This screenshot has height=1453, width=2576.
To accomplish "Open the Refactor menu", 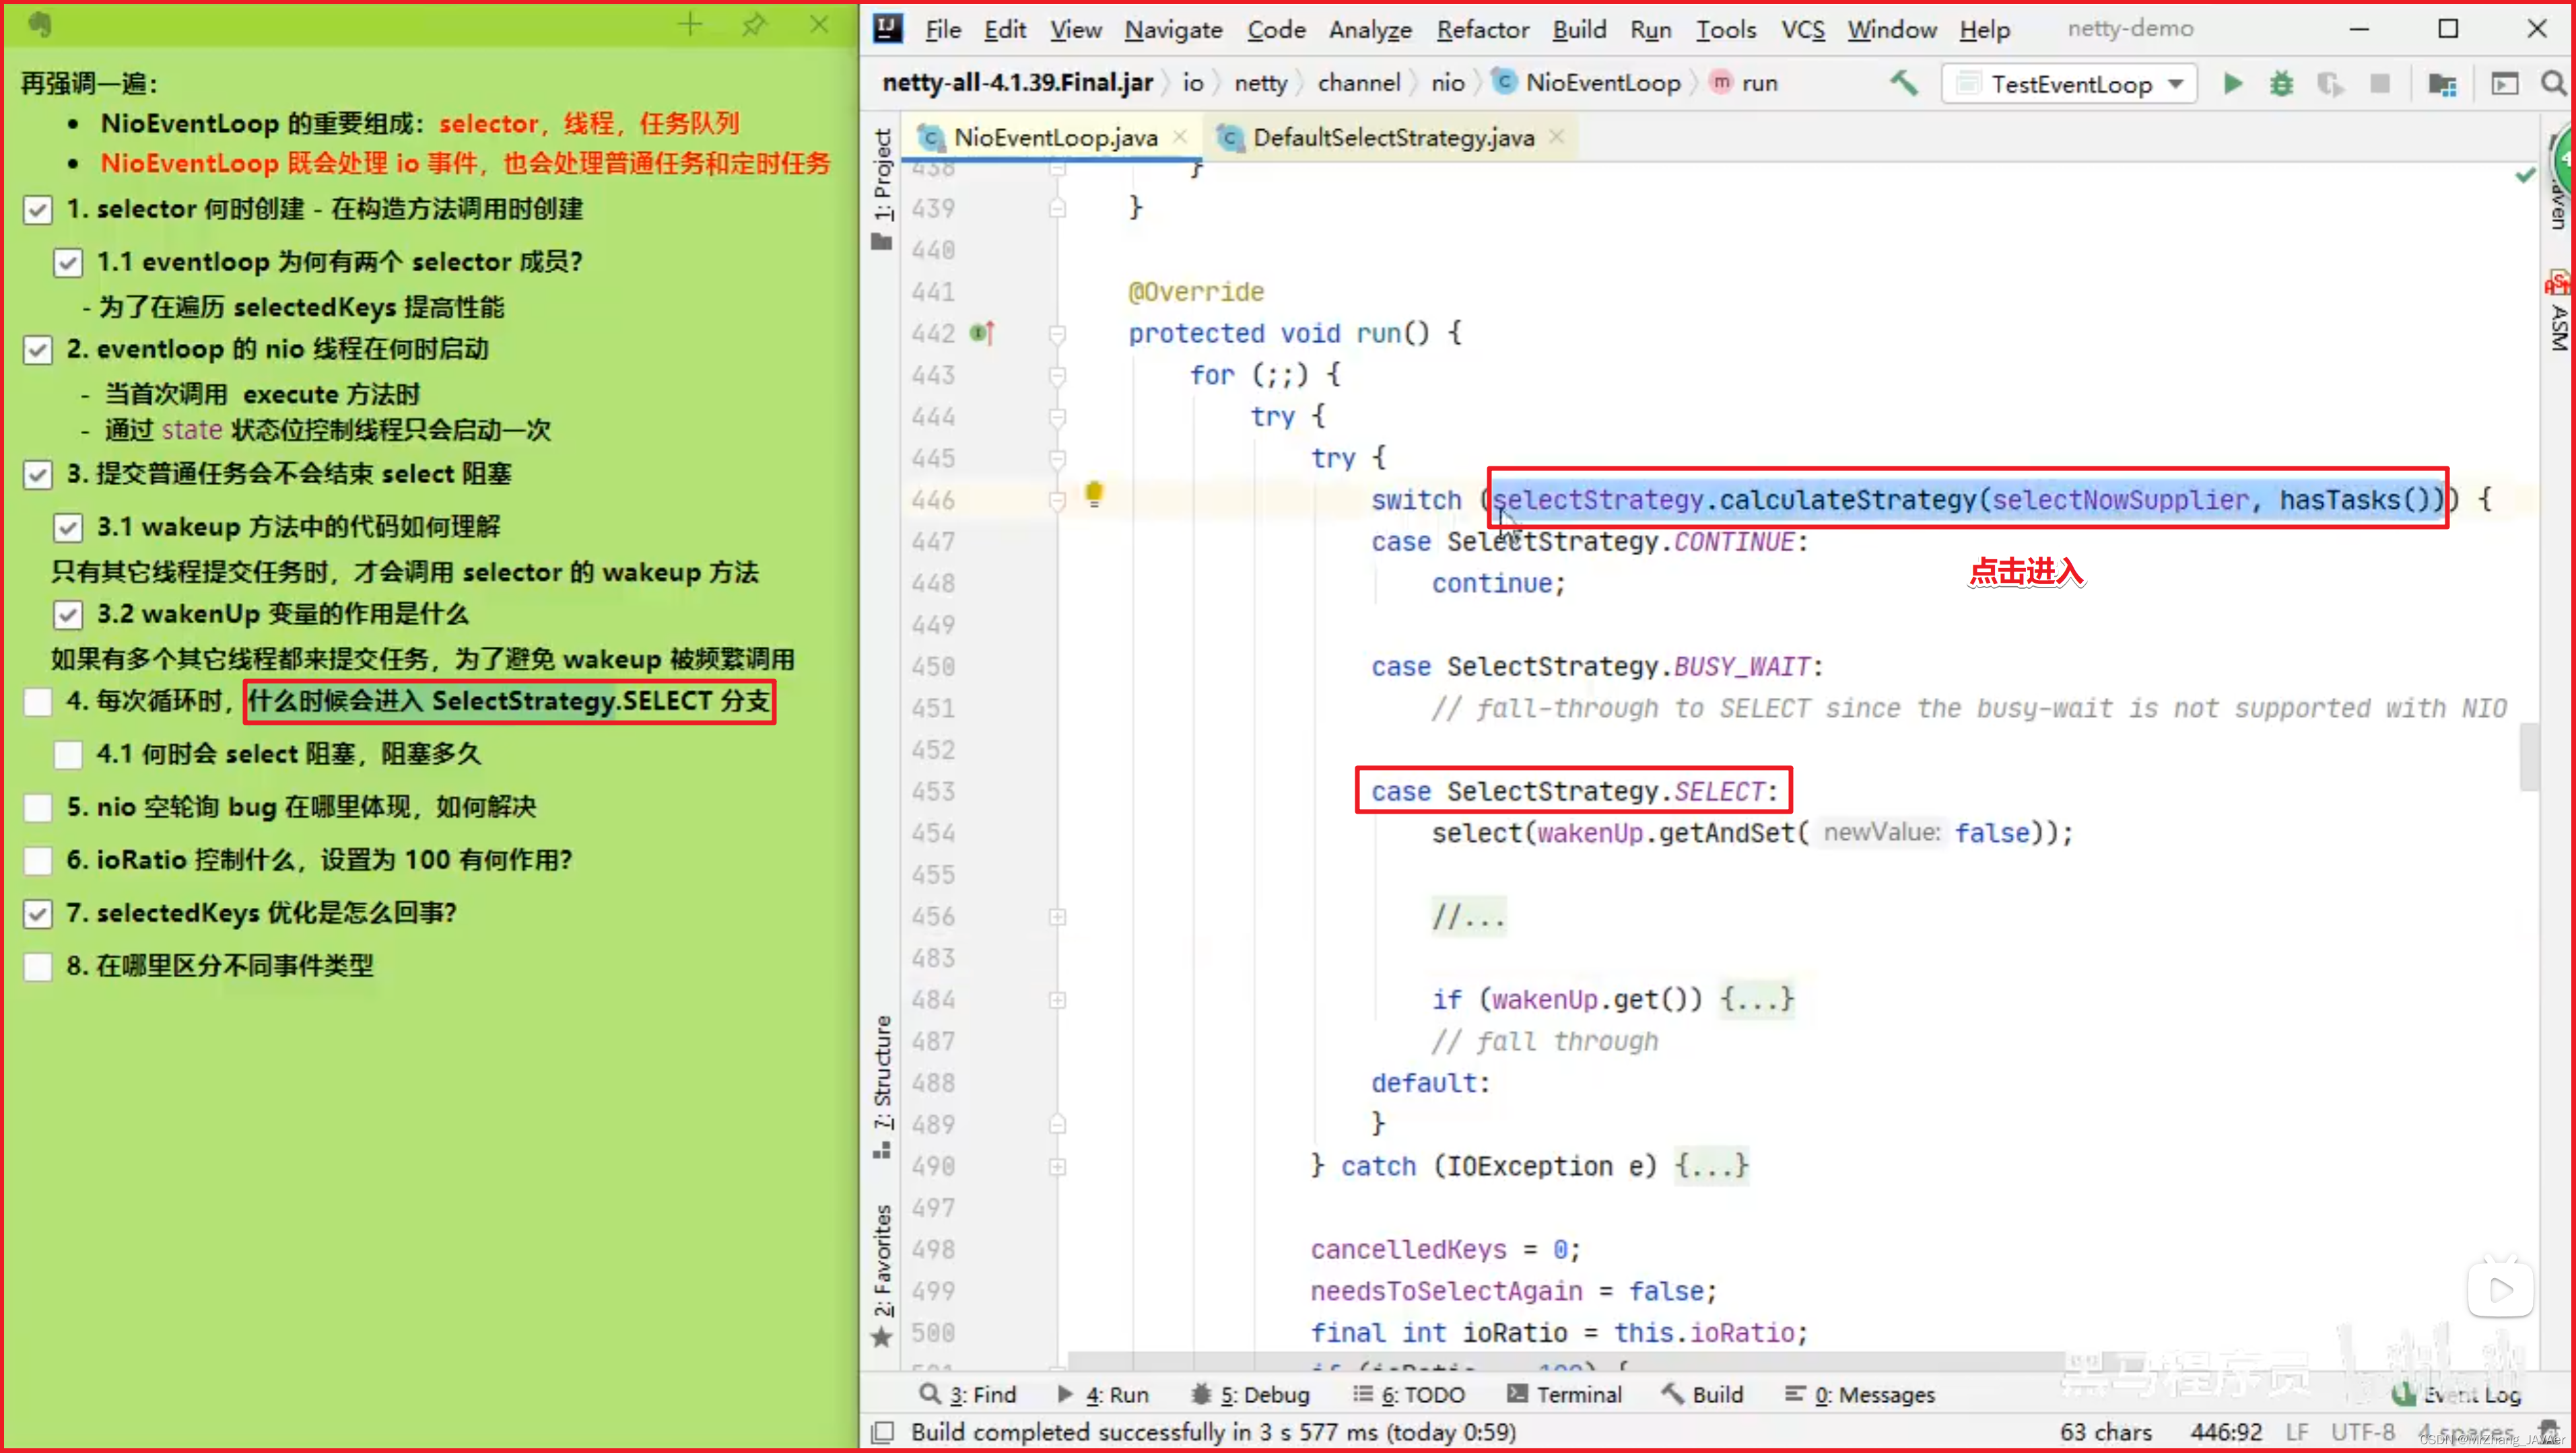I will point(1482,29).
